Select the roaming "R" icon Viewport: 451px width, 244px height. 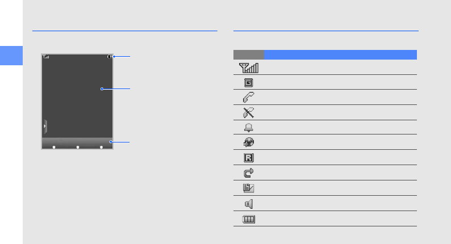click(x=248, y=158)
